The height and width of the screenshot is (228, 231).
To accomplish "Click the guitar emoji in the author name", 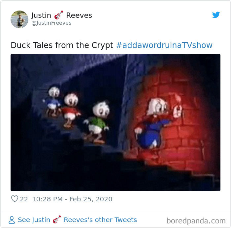I will click(x=59, y=15).
